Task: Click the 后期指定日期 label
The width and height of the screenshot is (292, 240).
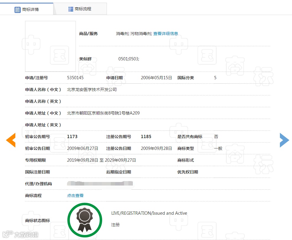Action: [x=119, y=172]
